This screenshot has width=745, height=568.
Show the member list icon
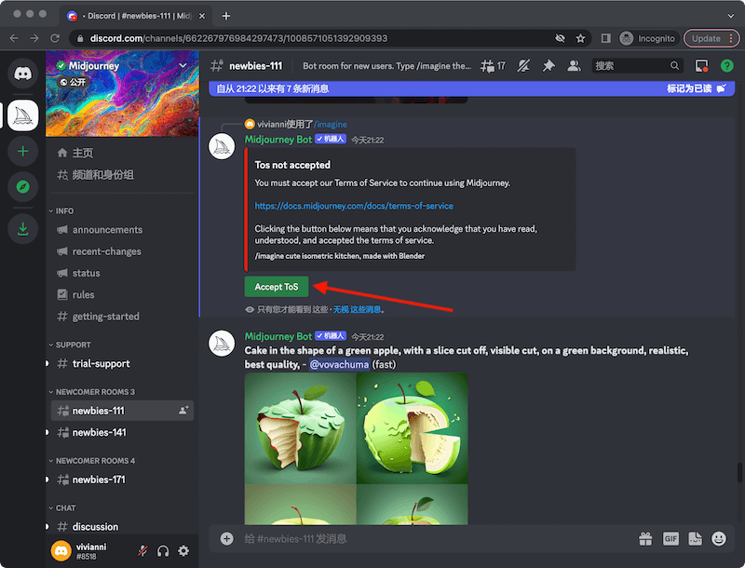pos(574,66)
